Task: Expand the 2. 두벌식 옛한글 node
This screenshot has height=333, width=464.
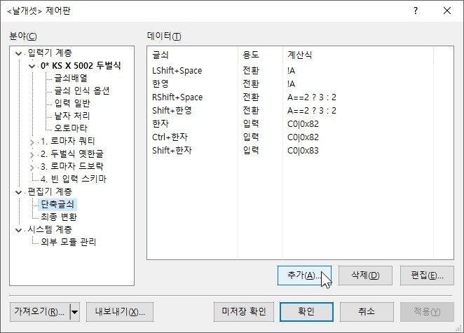Action: pos(32,155)
